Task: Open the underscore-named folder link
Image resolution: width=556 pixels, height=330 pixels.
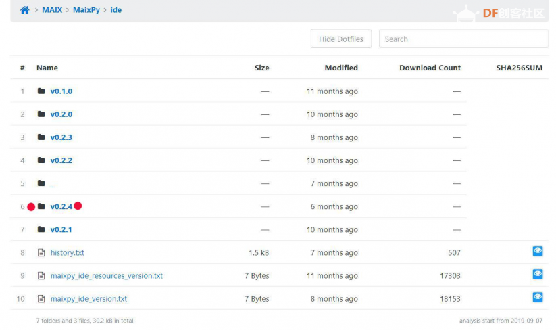Action: pos(52,185)
